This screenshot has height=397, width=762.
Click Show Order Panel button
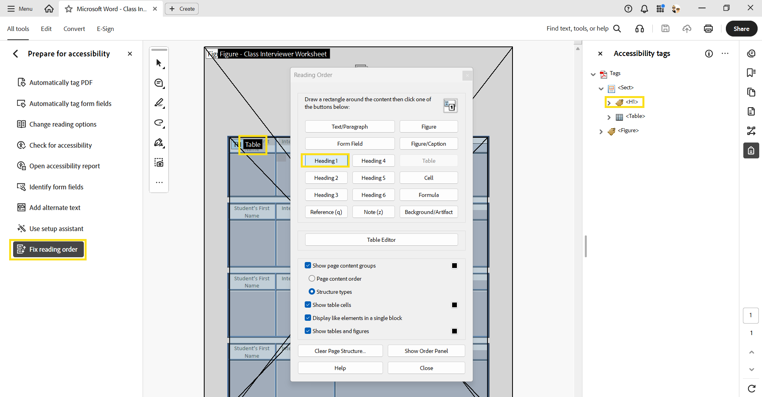click(x=426, y=351)
